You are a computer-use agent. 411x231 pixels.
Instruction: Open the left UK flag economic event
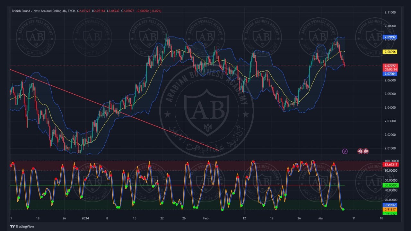(x=360, y=151)
